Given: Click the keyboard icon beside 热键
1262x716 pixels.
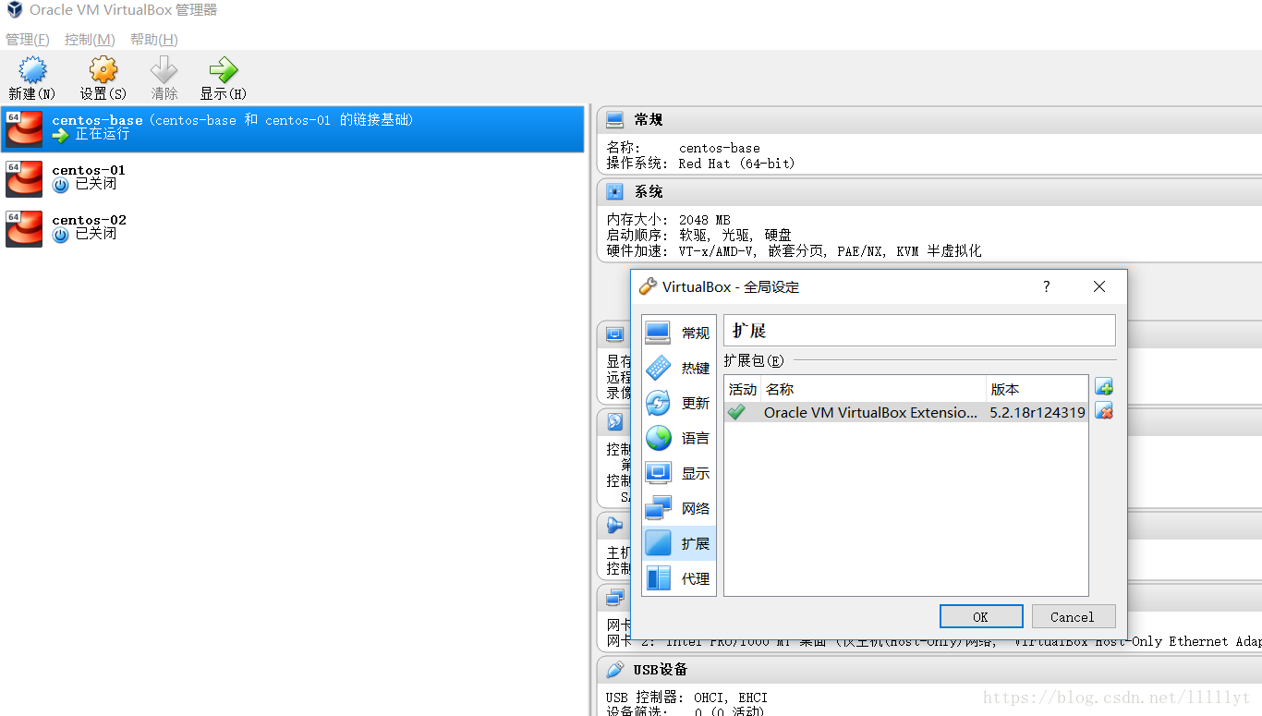Looking at the screenshot, I should point(659,368).
